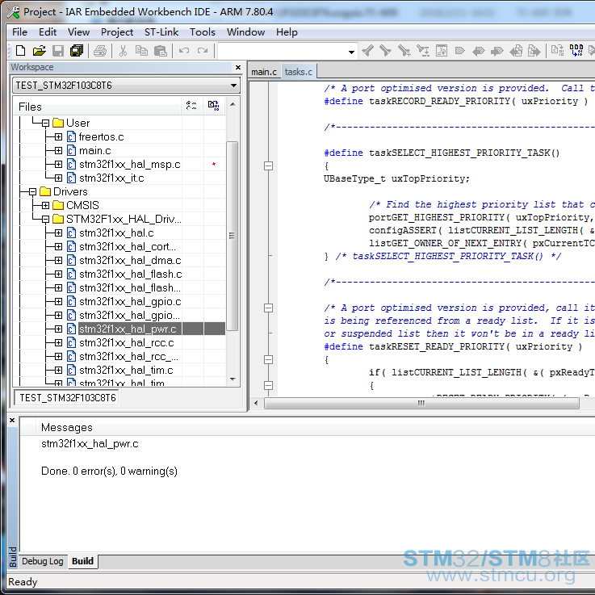Open the Tools menu
This screenshot has height=595, width=595.
pyautogui.click(x=203, y=31)
